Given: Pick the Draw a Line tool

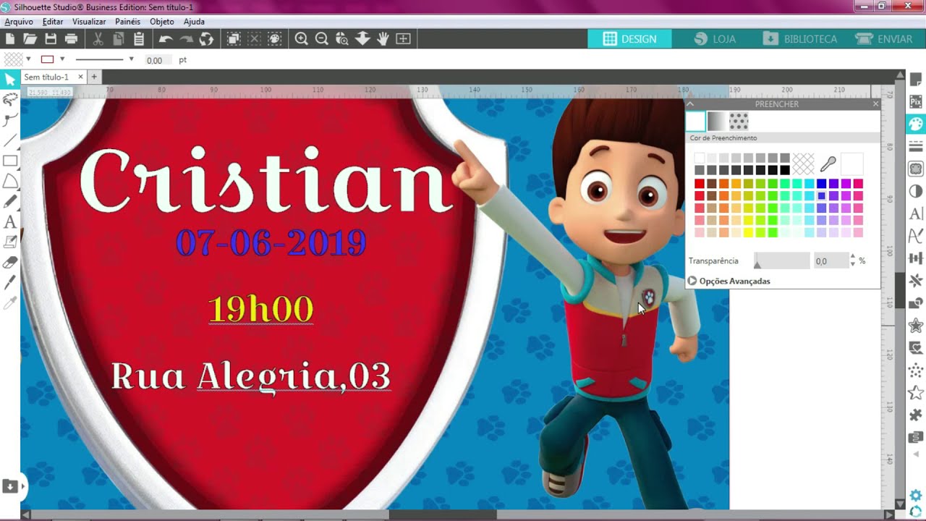Looking at the screenshot, I should point(10,140).
